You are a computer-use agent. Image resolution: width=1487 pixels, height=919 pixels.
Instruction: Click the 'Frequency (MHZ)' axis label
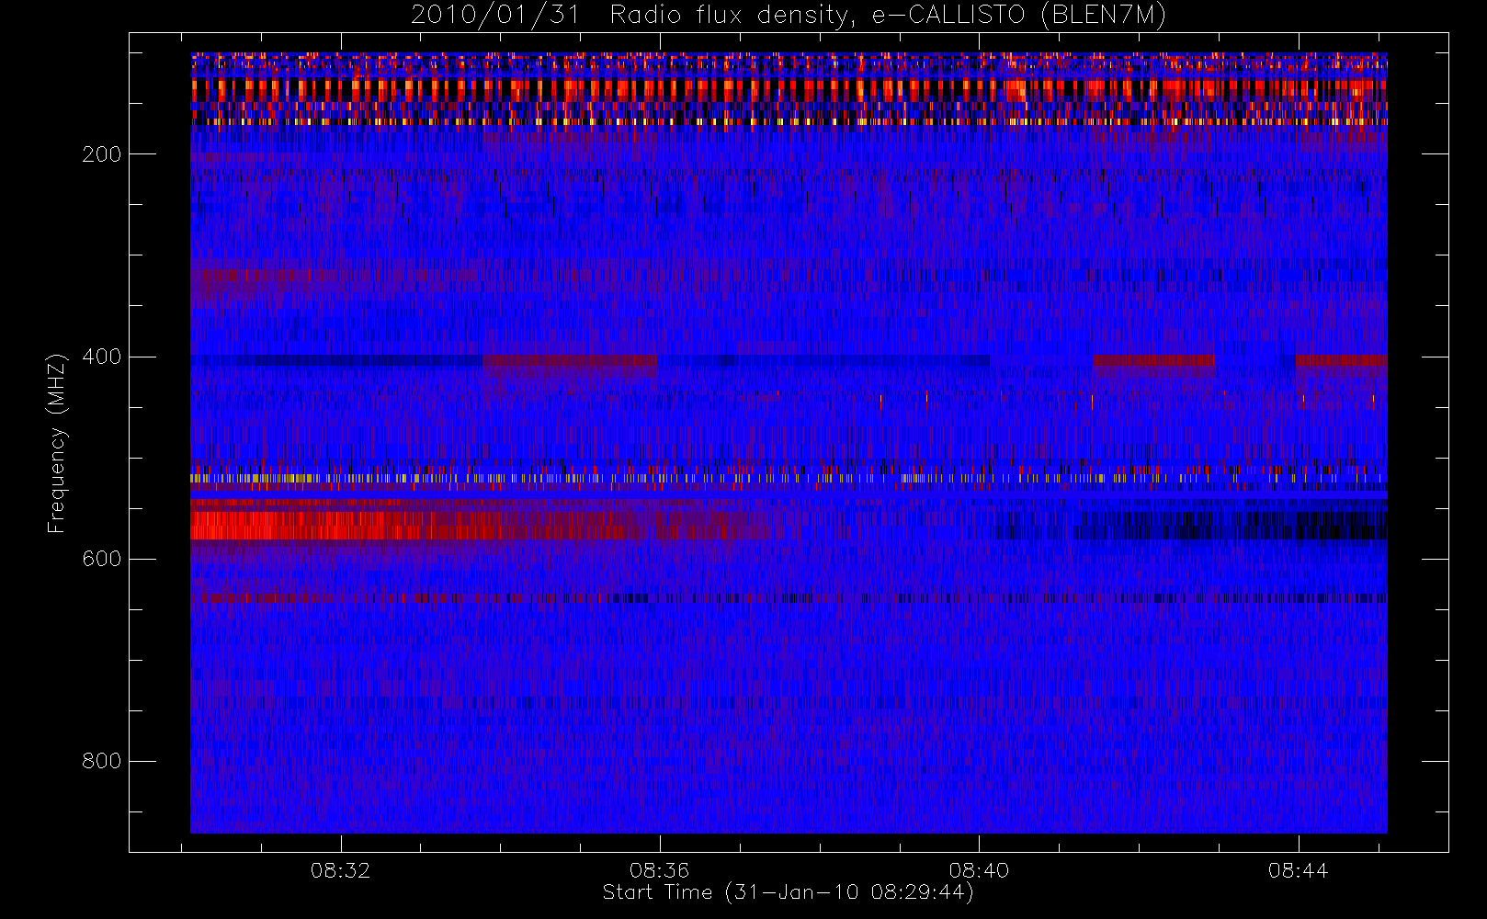57,443
